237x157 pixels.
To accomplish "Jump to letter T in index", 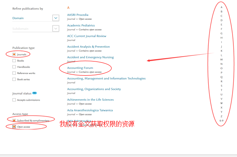I will [222, 90].
